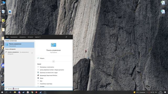Viewport: 168px width, 94px height.
Task: Click the network status icon beside 'Просмотр состояния сети'
Action: click(38, 73)
